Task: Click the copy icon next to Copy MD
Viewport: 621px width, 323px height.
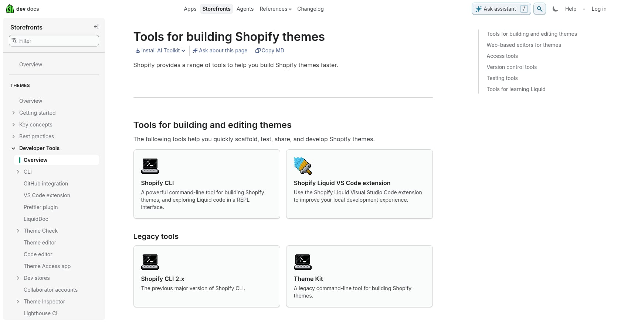Action: click(258, 51)
